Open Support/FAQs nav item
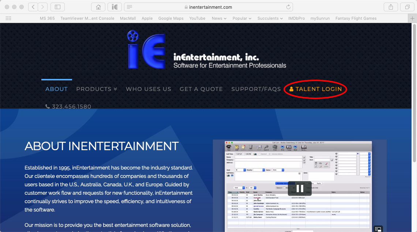 (x=256, y=89)
